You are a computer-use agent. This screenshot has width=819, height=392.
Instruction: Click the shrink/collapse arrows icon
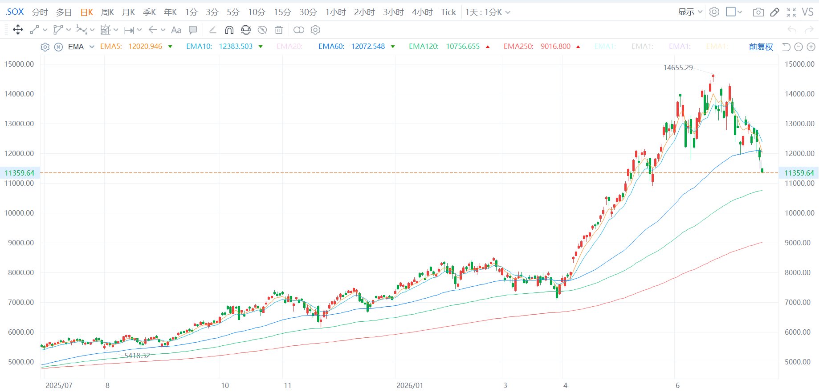[x=791, y=12]
